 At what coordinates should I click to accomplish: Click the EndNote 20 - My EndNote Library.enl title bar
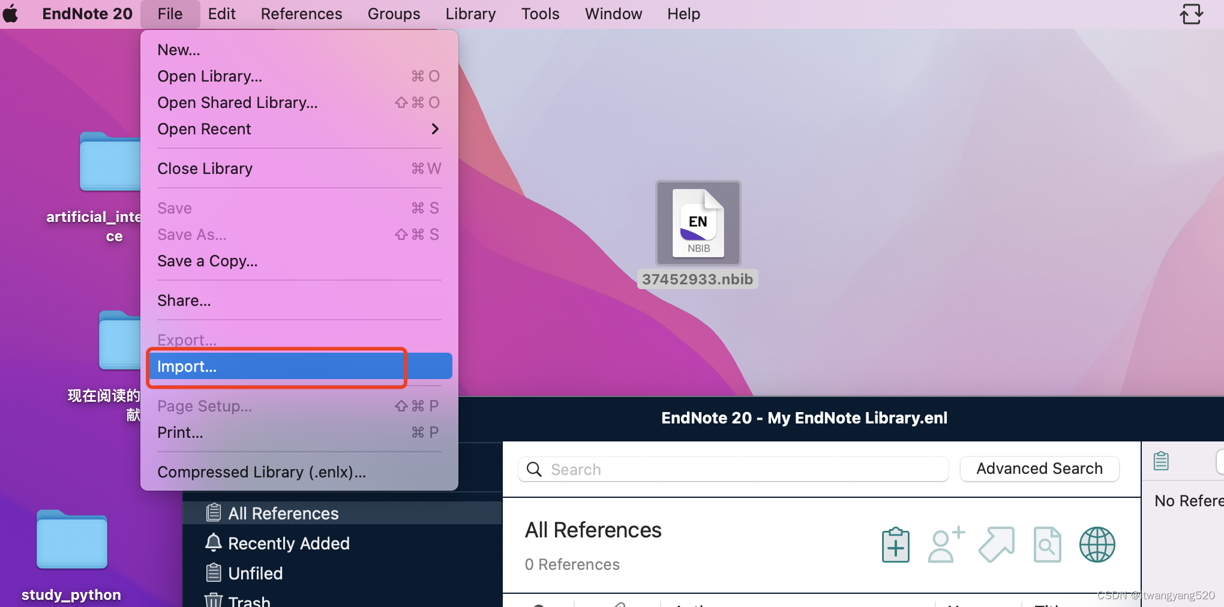pos(804,418)
